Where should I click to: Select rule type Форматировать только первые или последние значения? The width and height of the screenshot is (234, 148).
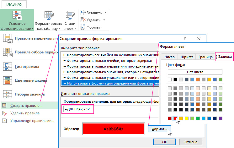click(x=110, y=66)
